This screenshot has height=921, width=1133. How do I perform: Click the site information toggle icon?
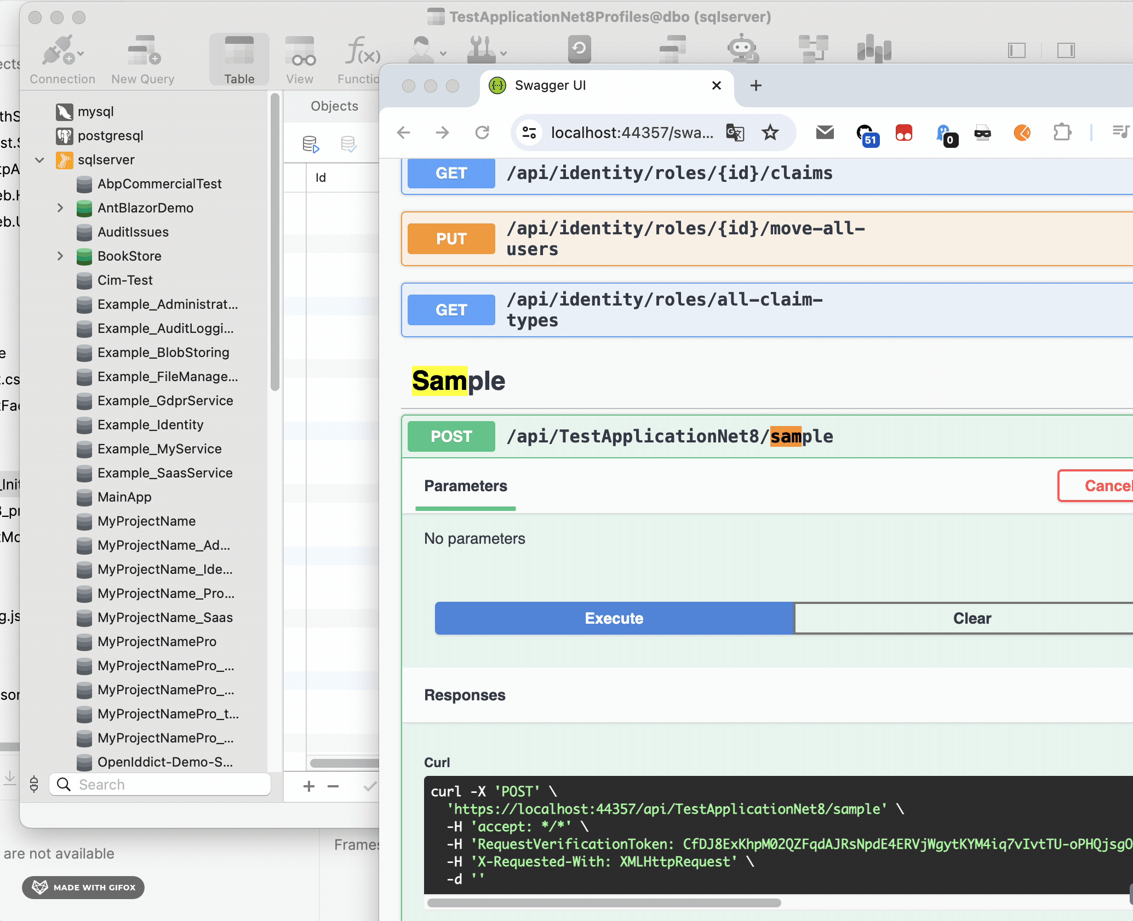point(529,133)
